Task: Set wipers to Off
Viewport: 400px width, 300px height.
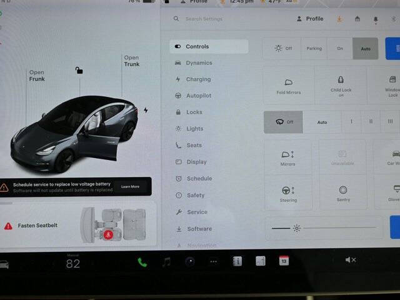Action: [283, 122]
